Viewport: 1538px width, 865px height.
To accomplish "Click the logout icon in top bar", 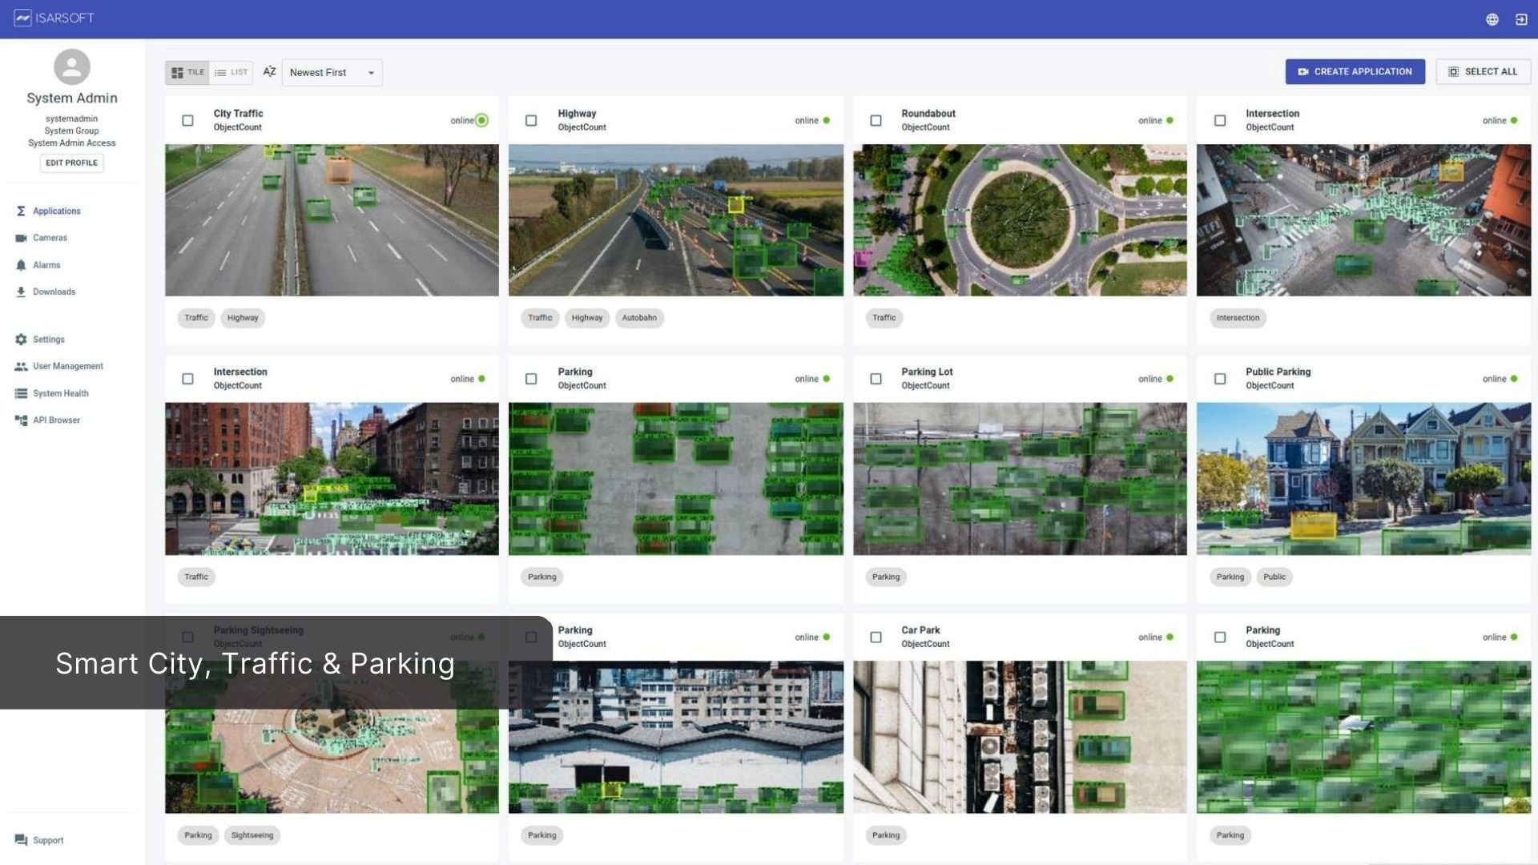I will click(x=1521, y=19).
